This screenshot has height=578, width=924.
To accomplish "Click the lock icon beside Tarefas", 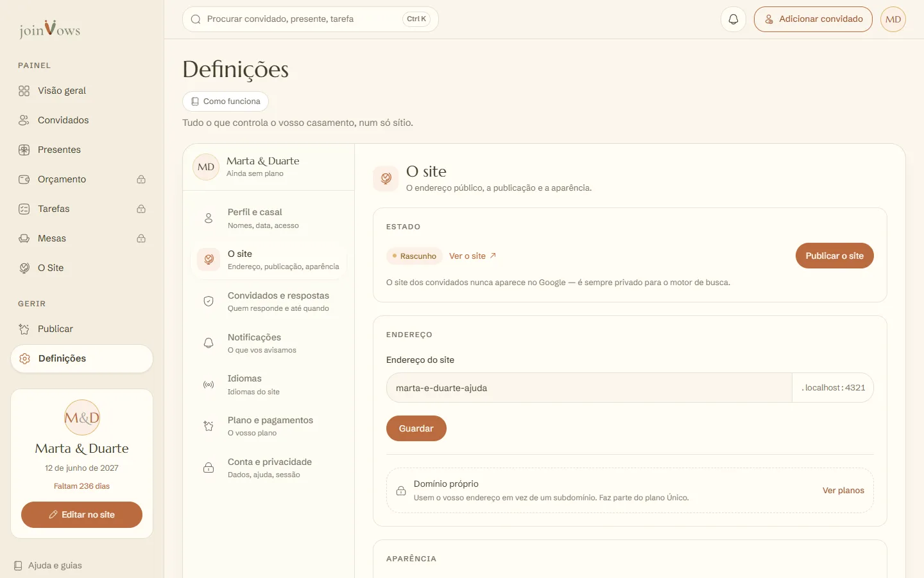I will point(141,209).
